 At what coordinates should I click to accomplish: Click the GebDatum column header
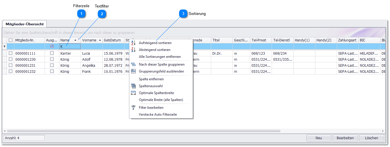[112, 40]
